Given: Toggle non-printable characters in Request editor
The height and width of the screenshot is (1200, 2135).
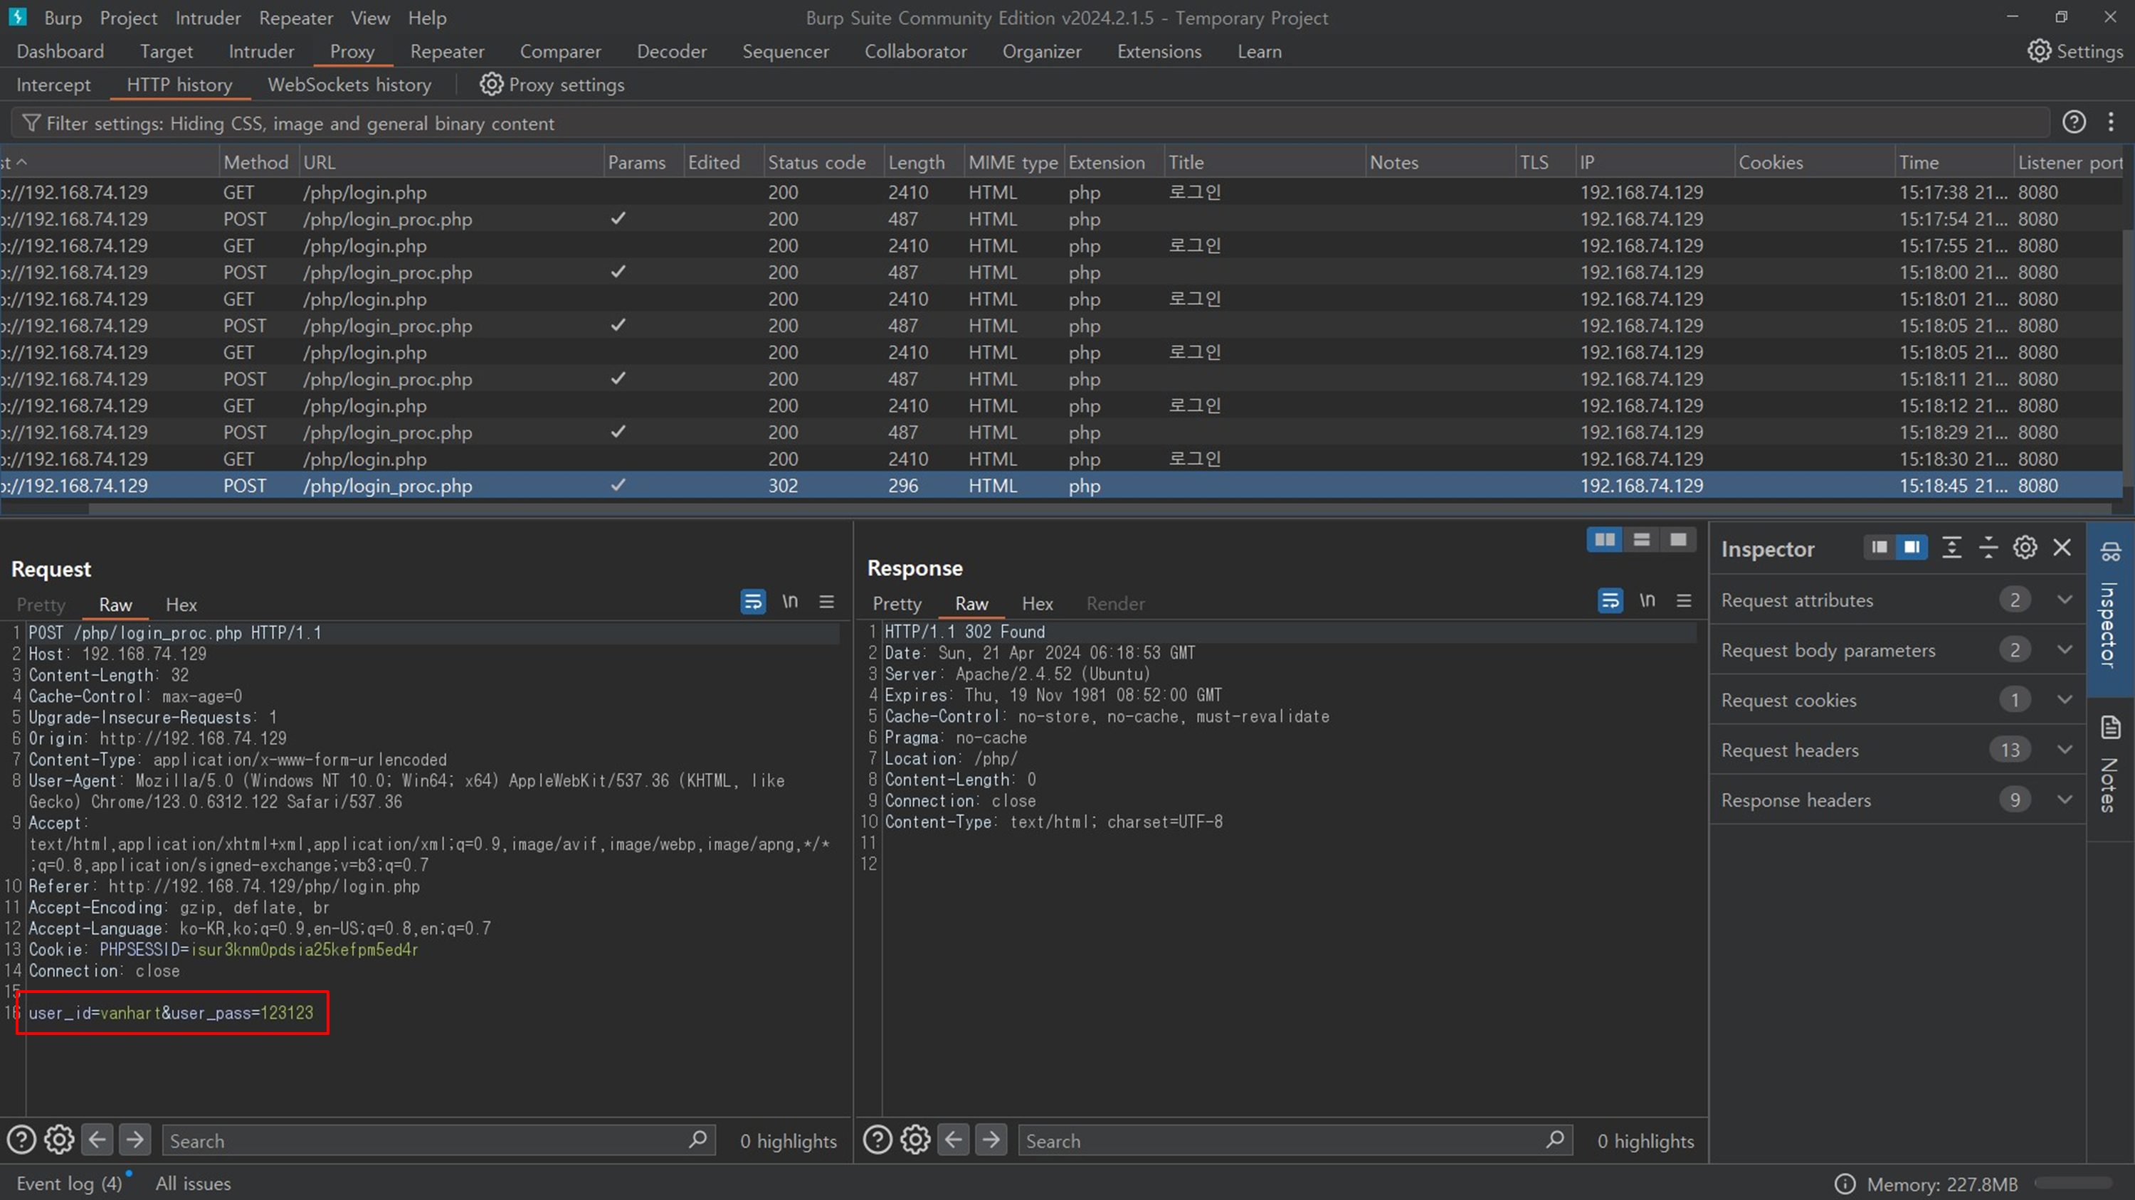Looking at the screenshot, I should coord(790,602).
